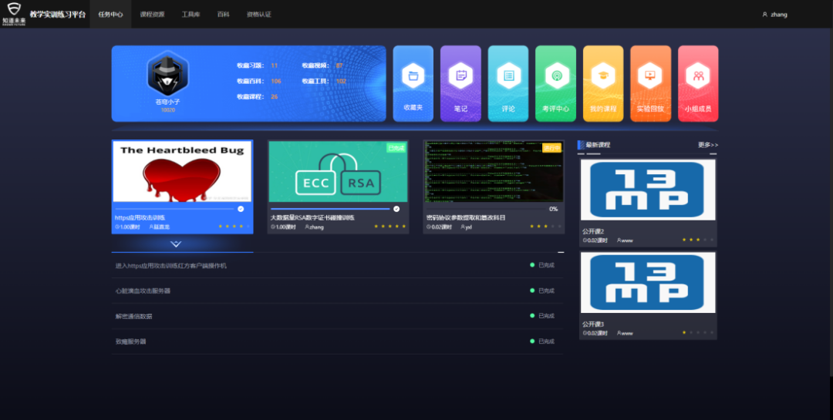Open the 实验回放 lab replay icon
The height and width of the screenshot is (420, 833).
point(650,76)
